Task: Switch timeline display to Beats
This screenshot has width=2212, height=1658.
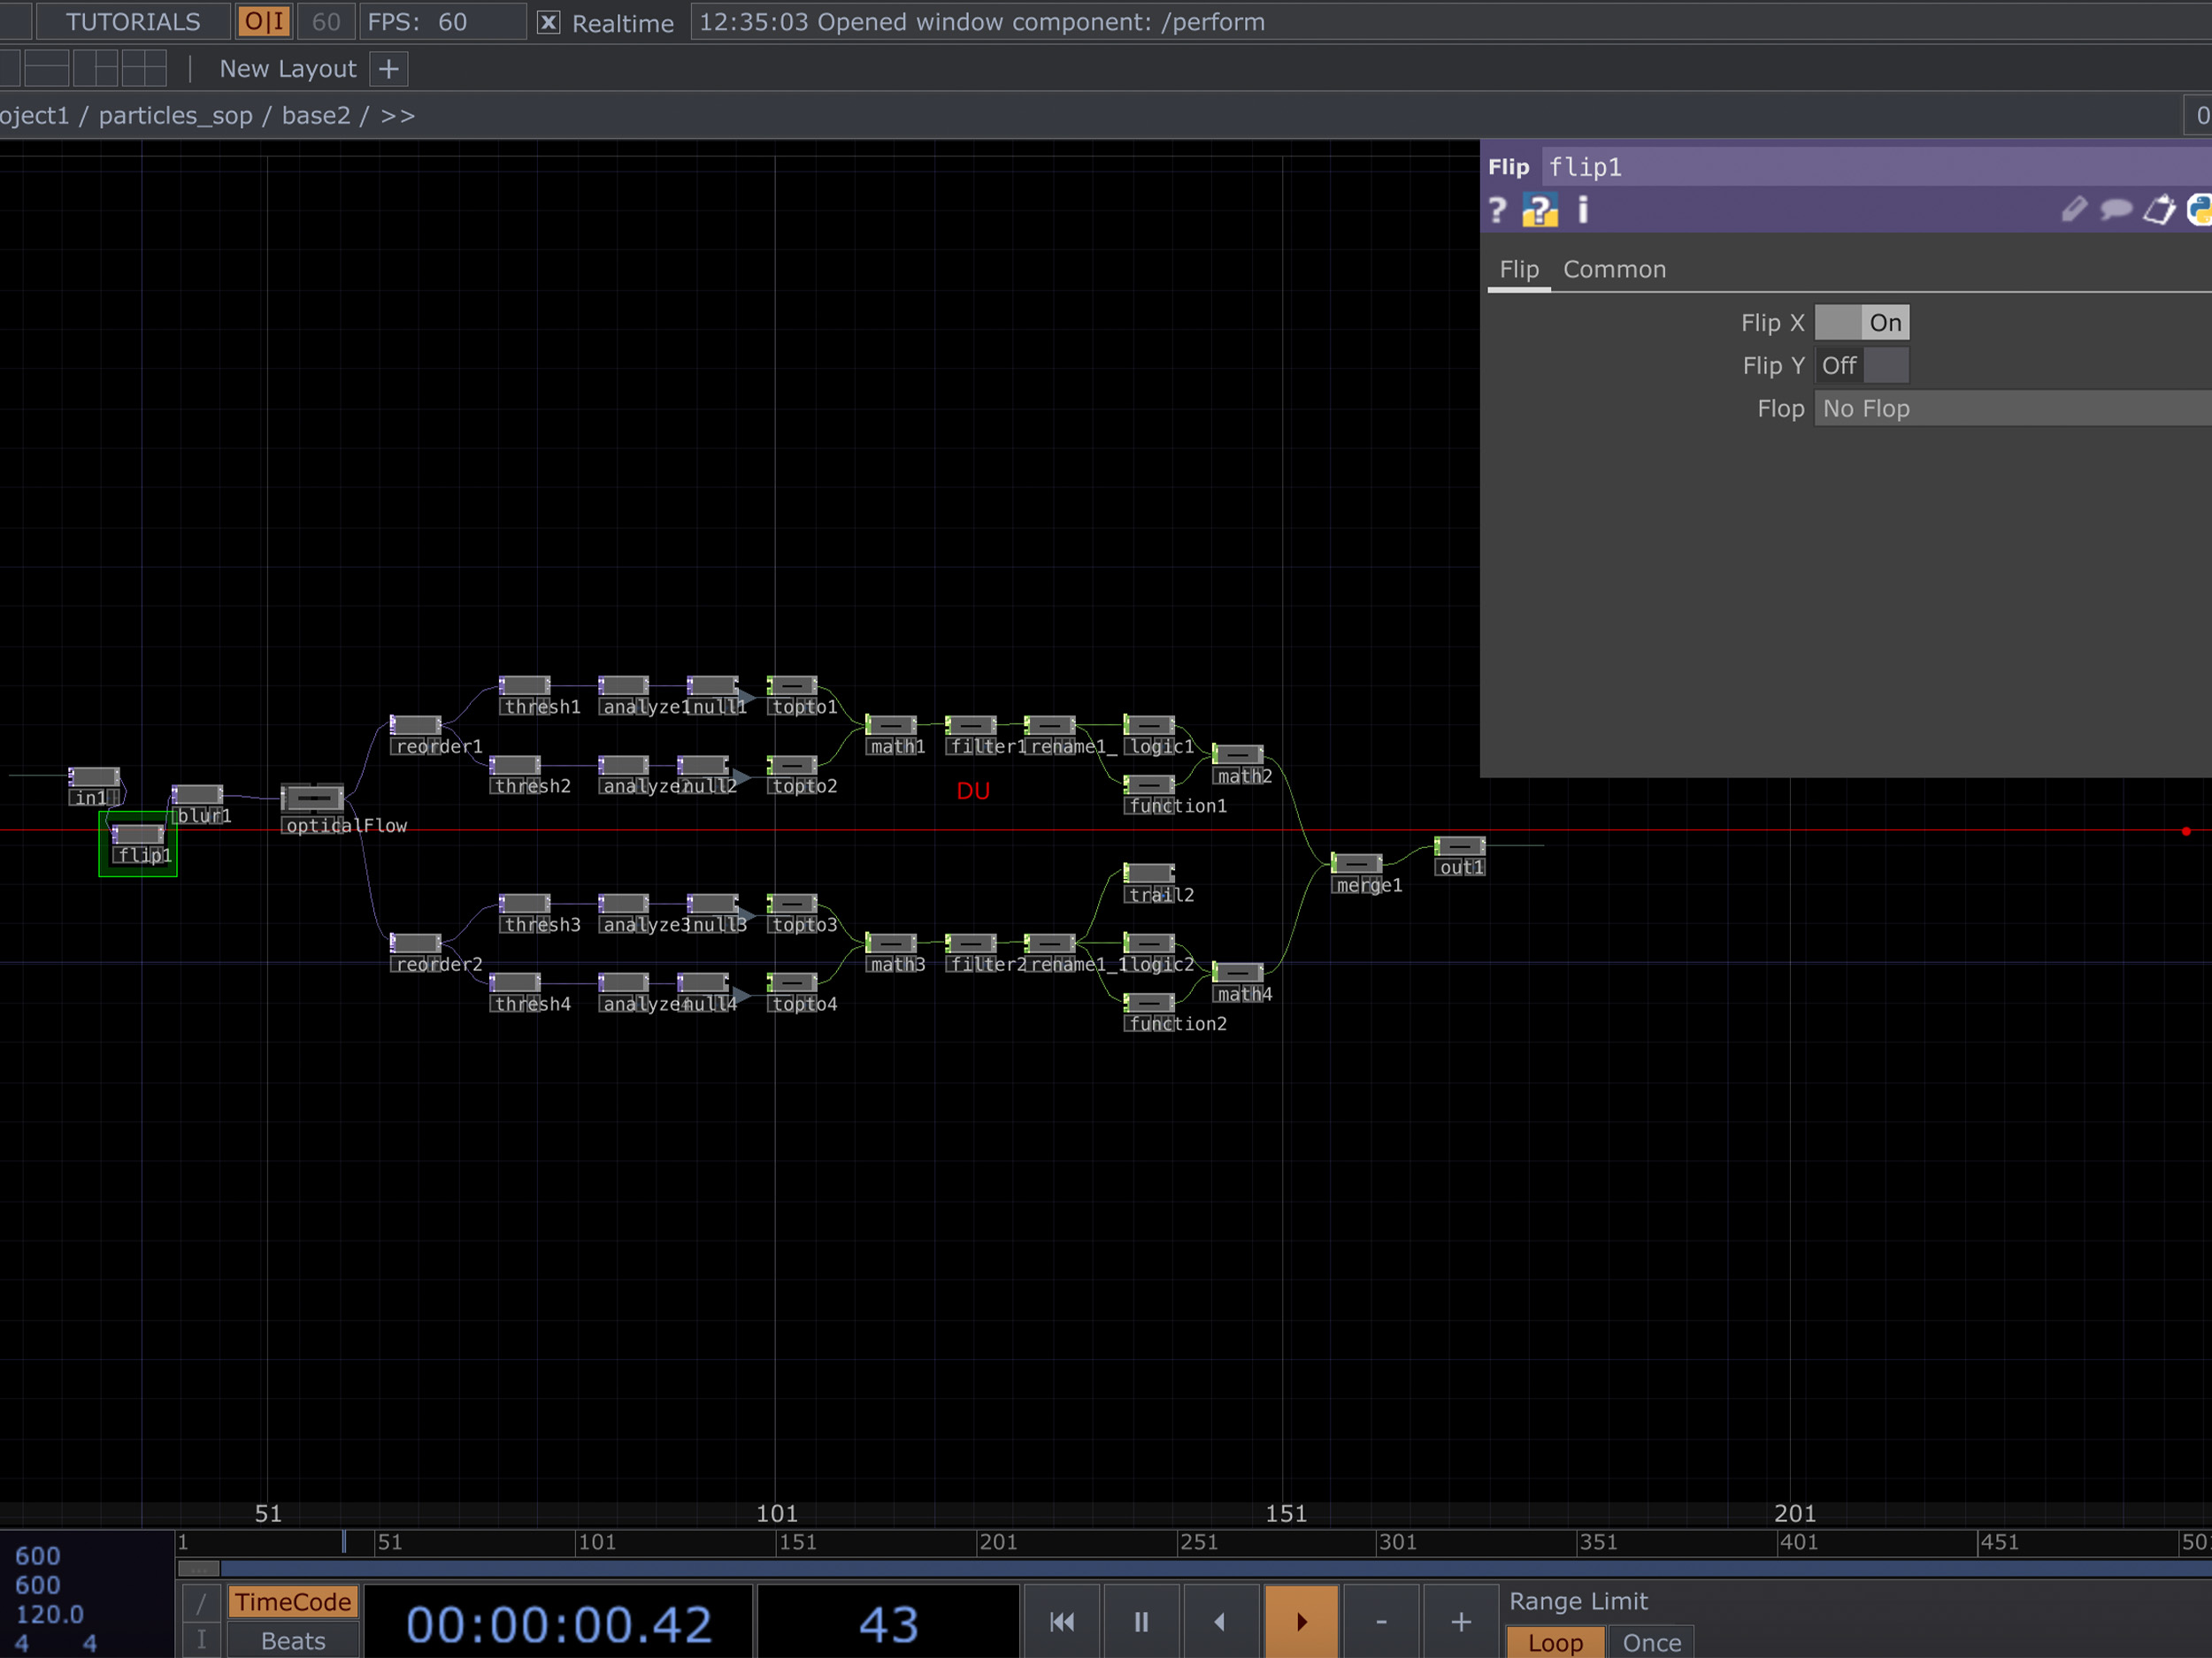Action: (x=293, y=1641)
